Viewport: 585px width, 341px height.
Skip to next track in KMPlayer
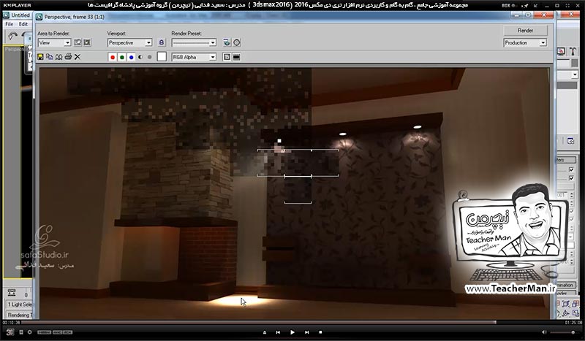[x=306, y=332]
